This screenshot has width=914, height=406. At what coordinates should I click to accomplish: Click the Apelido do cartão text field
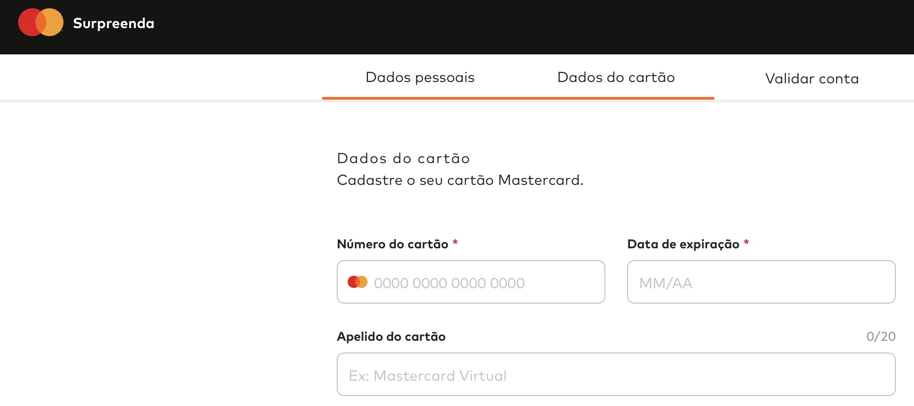point(616,374)
